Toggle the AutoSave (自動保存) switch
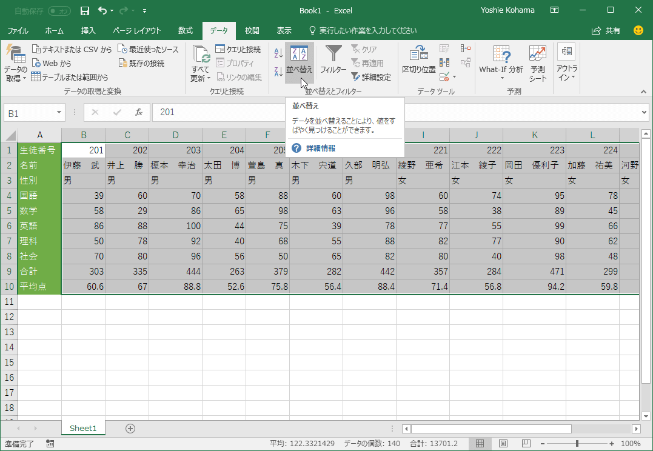The height and width of the screenshot is (451, 653). click(59, 11)
